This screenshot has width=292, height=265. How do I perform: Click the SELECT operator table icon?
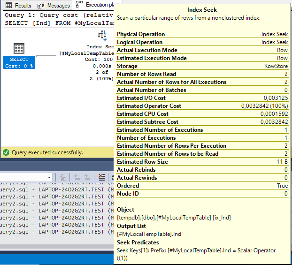click(19, 48)
